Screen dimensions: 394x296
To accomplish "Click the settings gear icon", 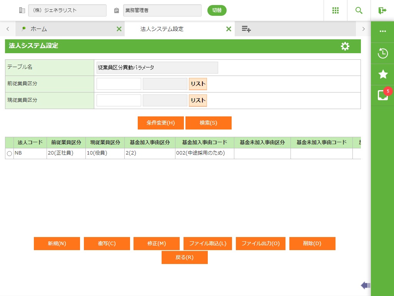I will [x=345, y=46].
